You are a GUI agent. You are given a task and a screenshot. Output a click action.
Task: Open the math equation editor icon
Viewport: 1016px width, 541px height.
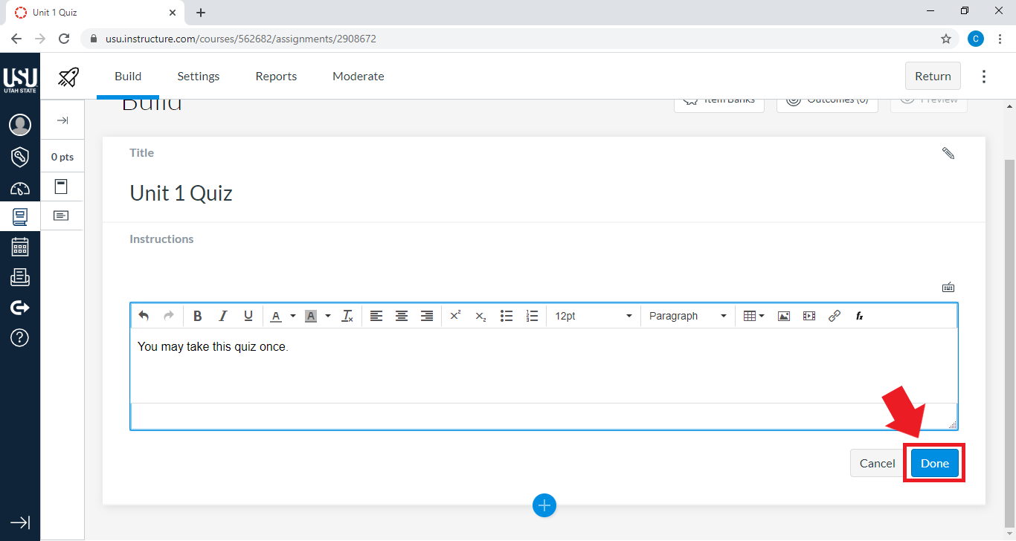click(x=859, y=316)
